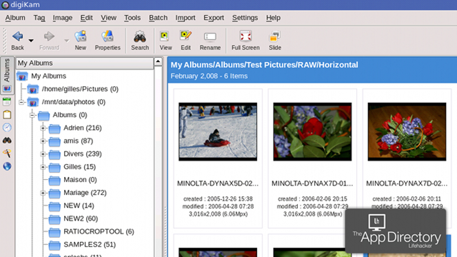Open the tags clipboard sidebar icon

coord(7,115)
